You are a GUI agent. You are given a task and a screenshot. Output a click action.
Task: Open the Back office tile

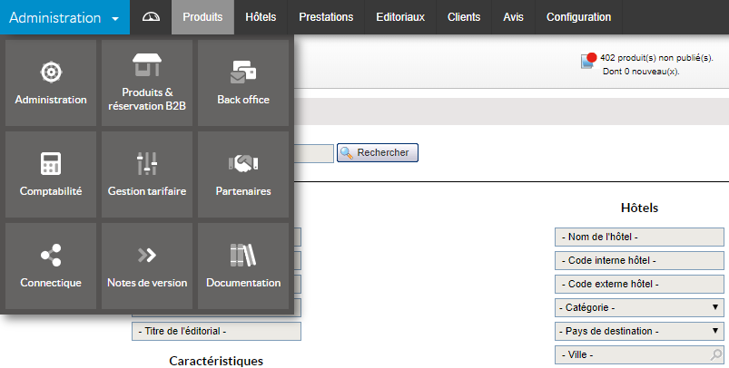(x=243, y=83)
